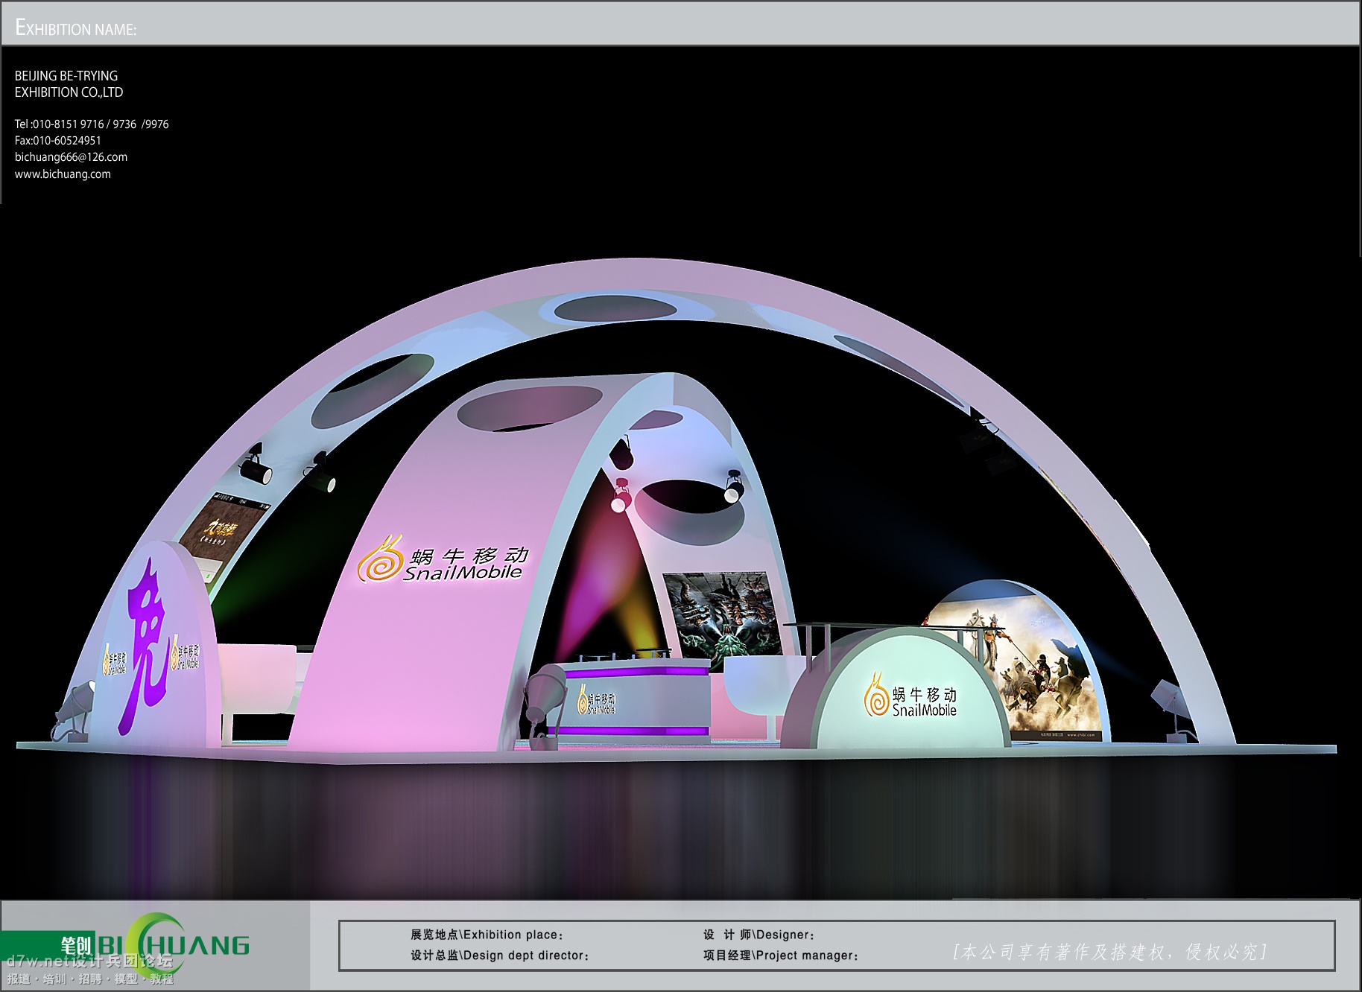1362x992 pixels.
Task: Open the www.bichuang.com website address
Action: tap(63, 174)
